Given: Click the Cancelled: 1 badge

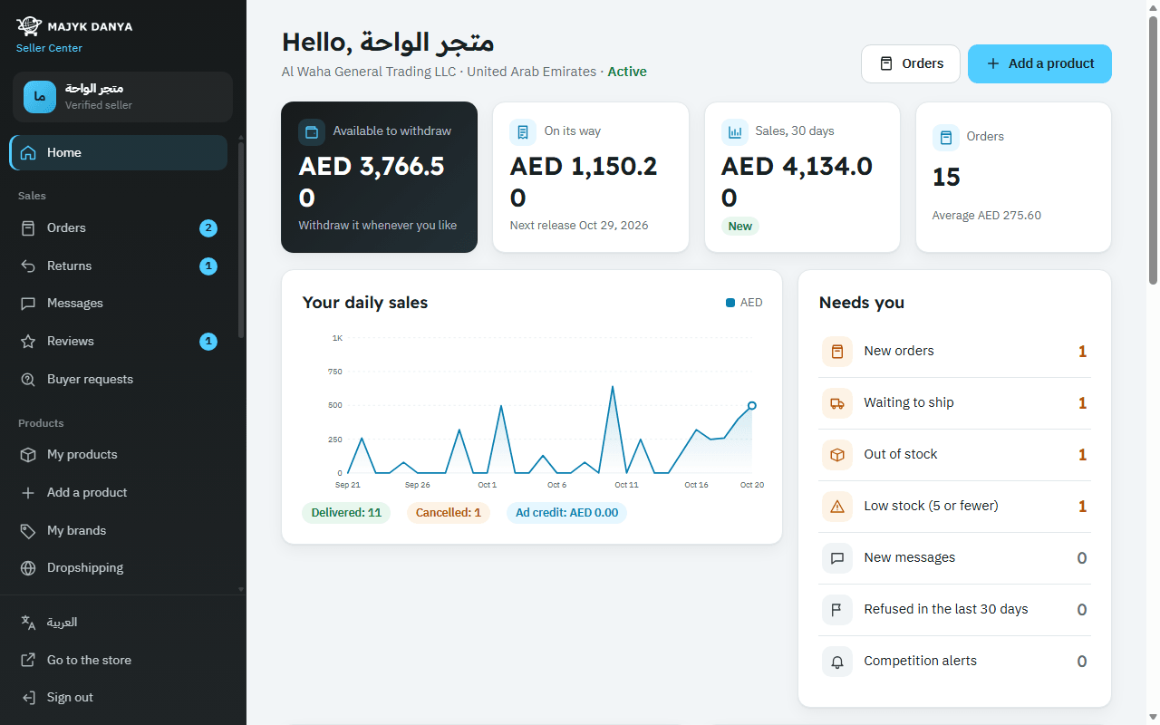Looking at the screenshot, I should (x=449, y=513).
